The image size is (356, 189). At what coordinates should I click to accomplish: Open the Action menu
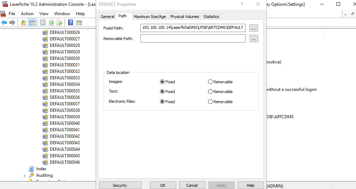[27, 14]
